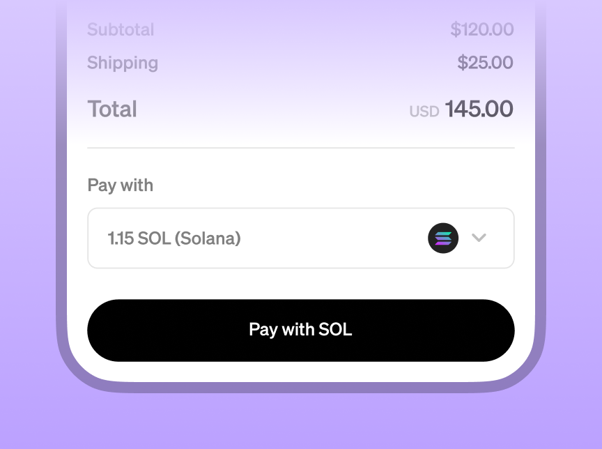This screenshot has height=449, width=602.
Task: Click the divider line below Total
Action: 300,148
